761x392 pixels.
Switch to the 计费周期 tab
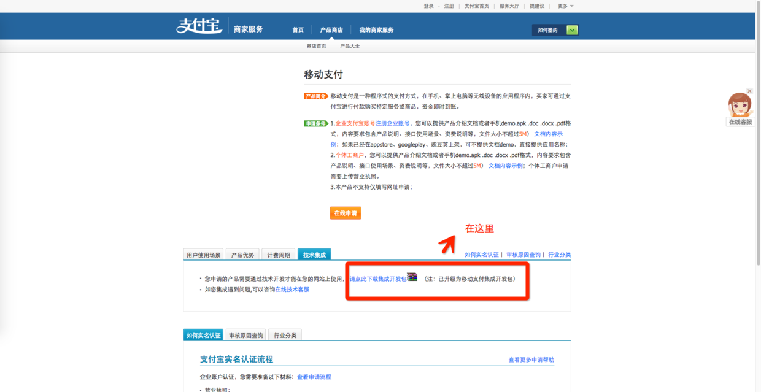tap(278, 255)
